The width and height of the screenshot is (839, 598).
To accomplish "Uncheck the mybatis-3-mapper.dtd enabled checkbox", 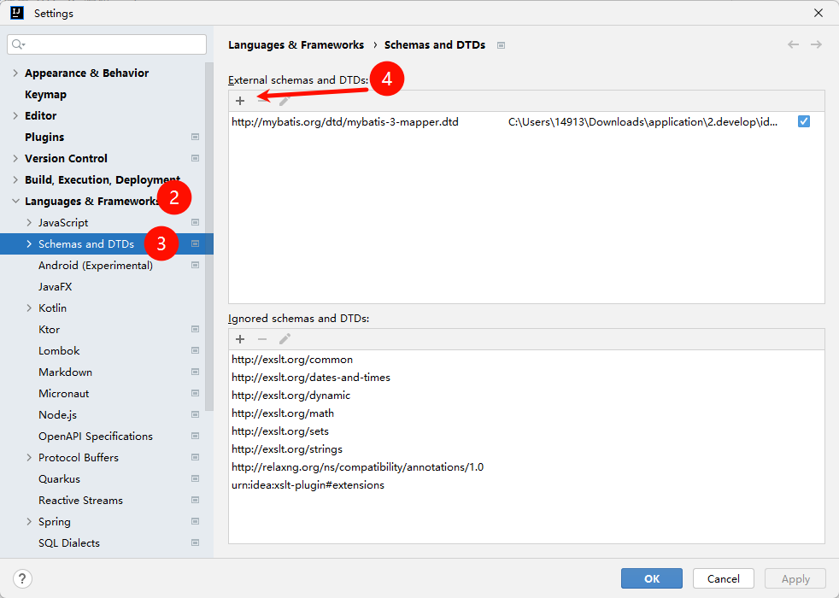I will (x=802, y=121).
